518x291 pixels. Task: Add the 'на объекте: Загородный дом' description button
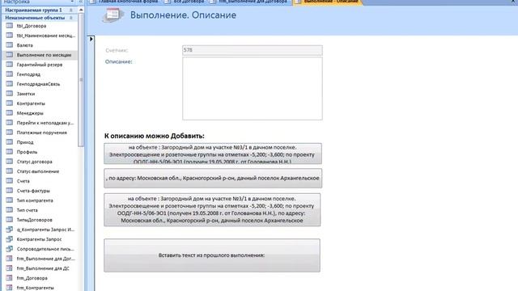pos(213,154)
